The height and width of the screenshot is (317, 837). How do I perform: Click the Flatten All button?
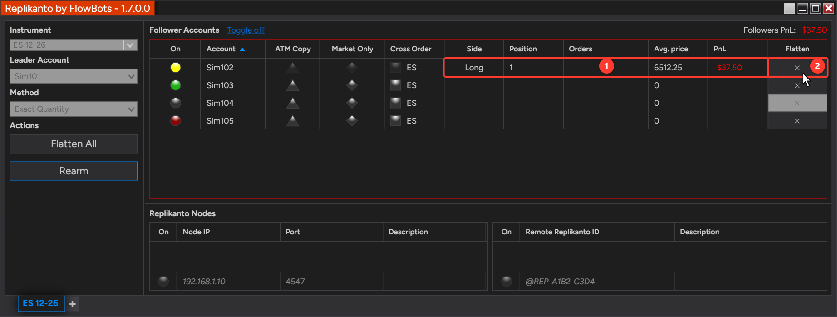[x=74, y=144]
